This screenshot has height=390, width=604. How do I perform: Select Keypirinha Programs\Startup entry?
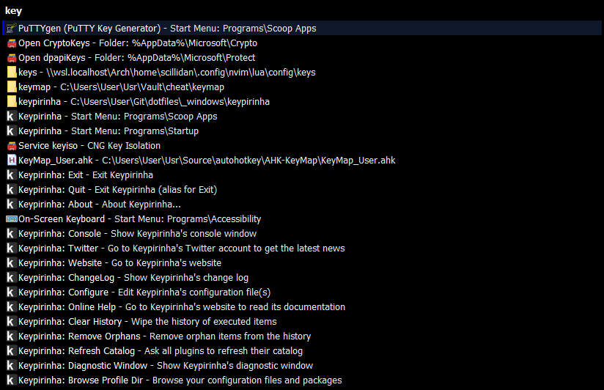[x=302, y=130]
